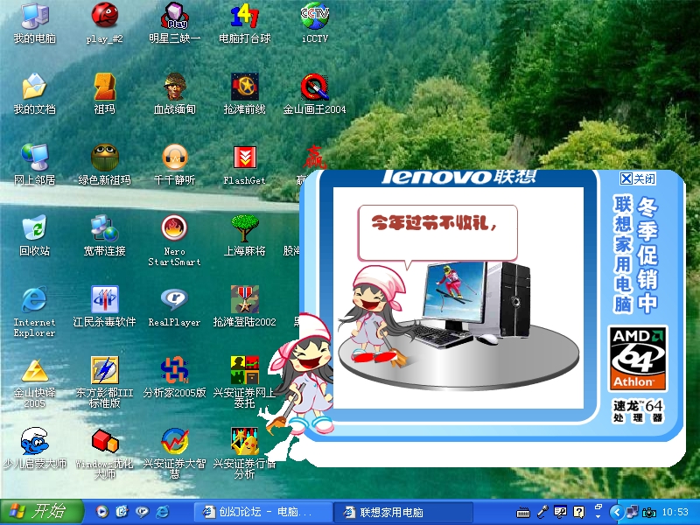Click the 速龙64处理器 label
This screenshot has height=525, width=700.
pyautogui.click(x=638, y=410)
